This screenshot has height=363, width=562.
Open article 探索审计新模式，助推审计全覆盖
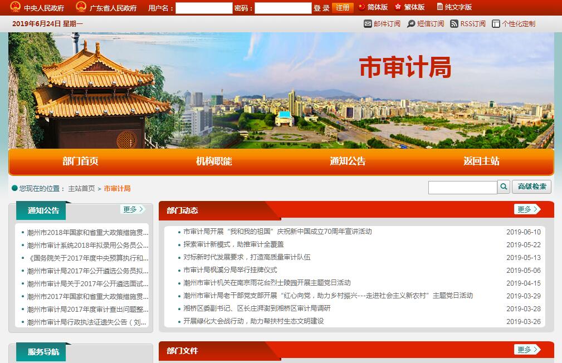pos(233,244)
